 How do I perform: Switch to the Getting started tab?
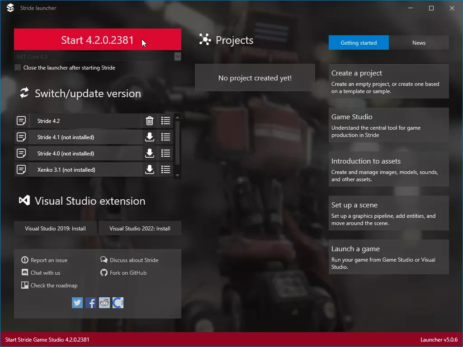point(359,43)
